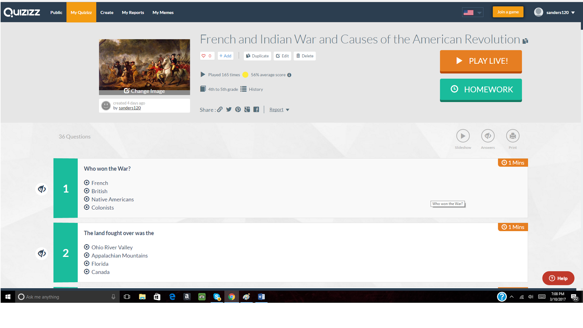The image size is (583, 328).
Task: Open the blue help icon in the system tray
Action: [502, 297]
